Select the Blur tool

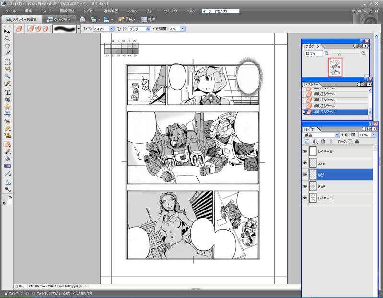[x=7, y=182]
